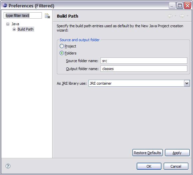Click the Apply button
This screenshot has height=175, width=193.
(x=177, y=153)
